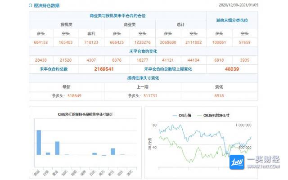Click the change value 41121
The height and width of the screenshot is (180, 288).
168,60
